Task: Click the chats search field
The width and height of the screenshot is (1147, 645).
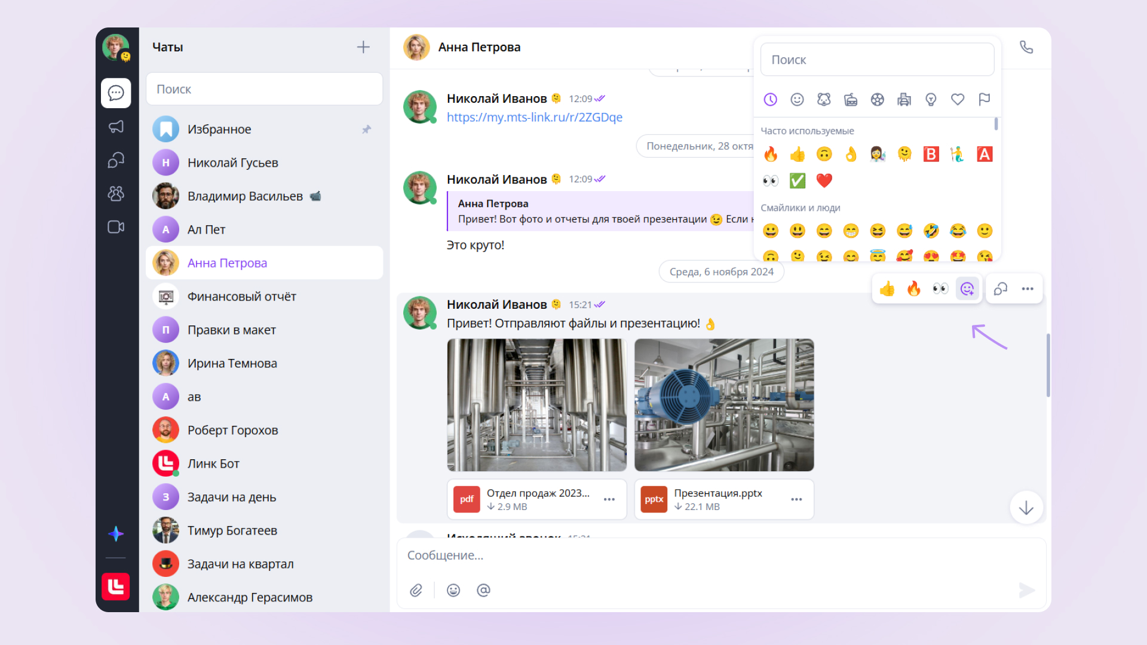Action: click(x=264, y=89)
